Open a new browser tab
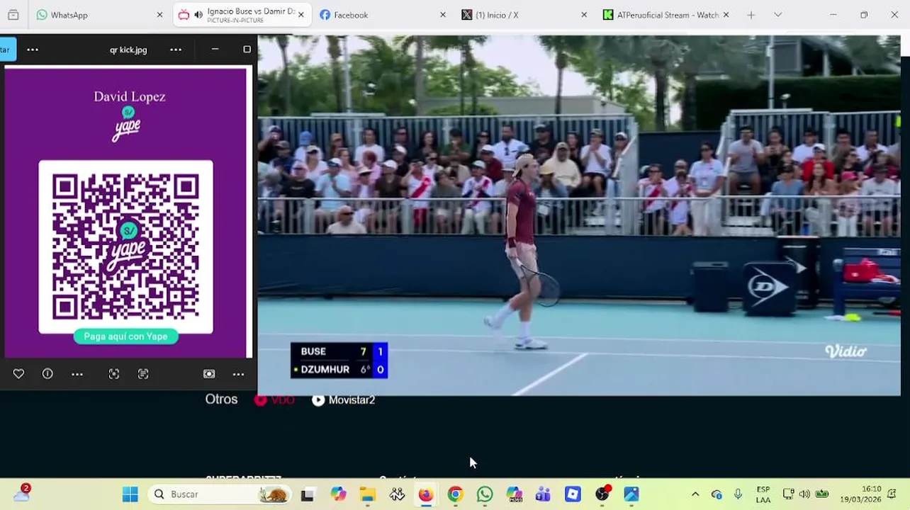910x510 pixels. (751, 15)
